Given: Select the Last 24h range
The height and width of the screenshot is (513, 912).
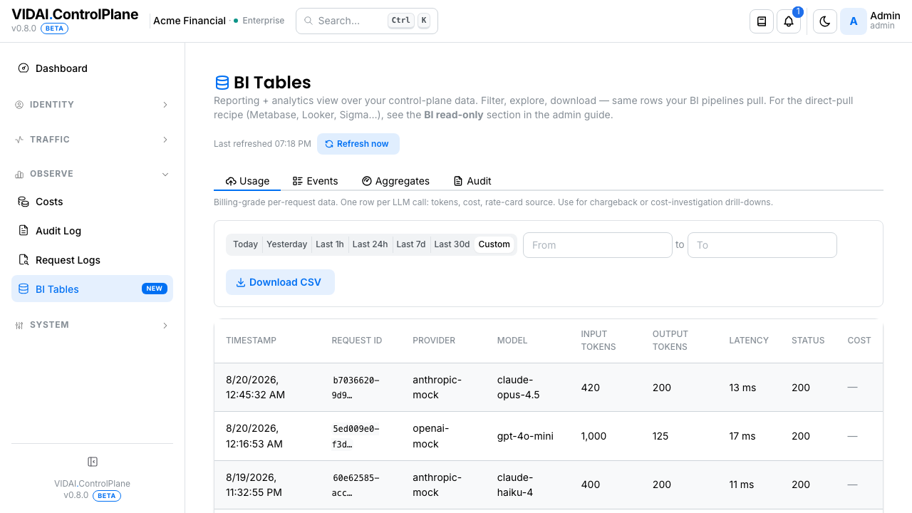Looking at the screenshot, I should point(370,244).
